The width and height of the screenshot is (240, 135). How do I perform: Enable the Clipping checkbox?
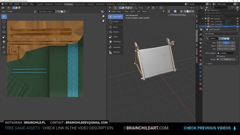217,56
